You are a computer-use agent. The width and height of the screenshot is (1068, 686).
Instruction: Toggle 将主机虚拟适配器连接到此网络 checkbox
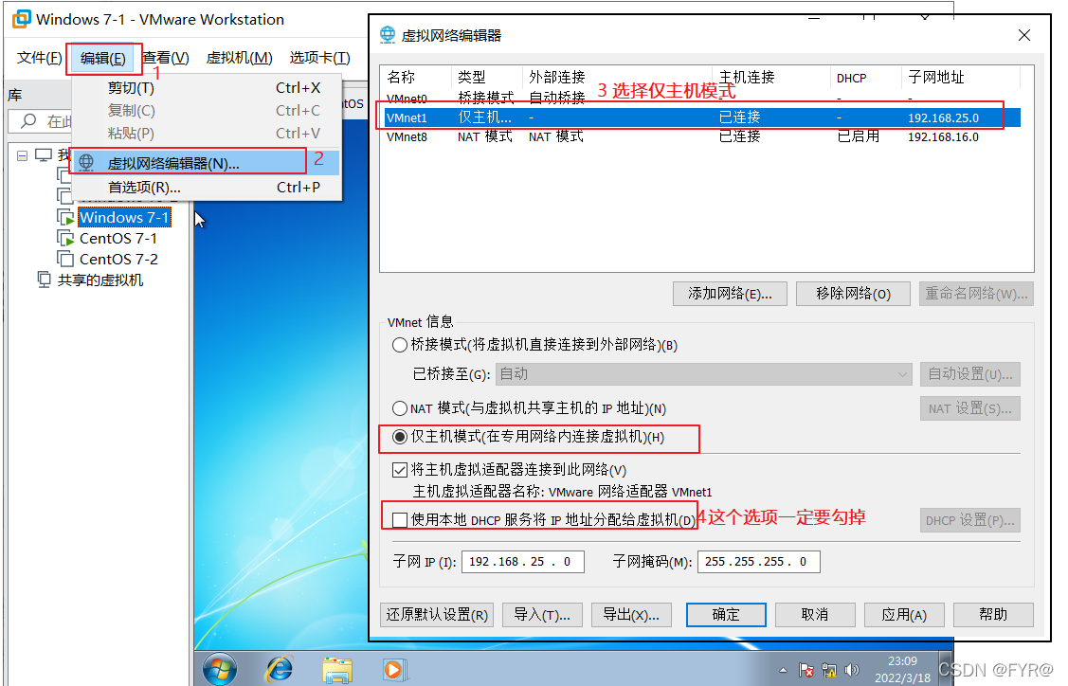(400, 470)
